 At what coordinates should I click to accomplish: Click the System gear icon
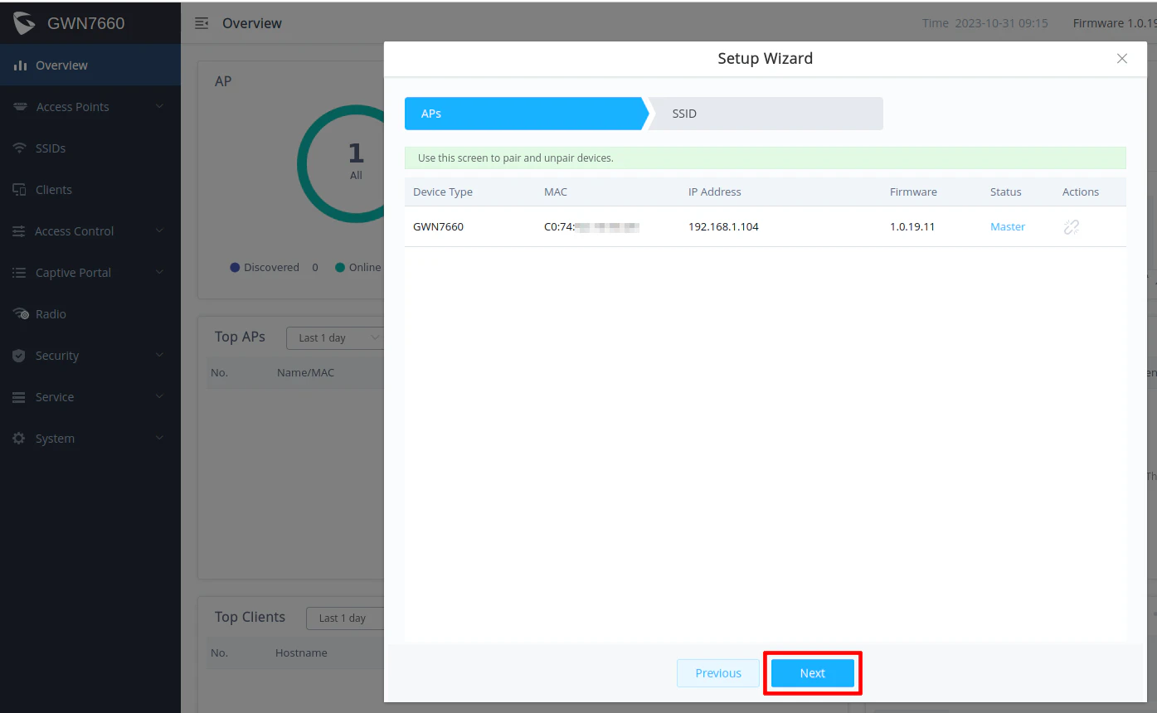click(x=19, y=439)
